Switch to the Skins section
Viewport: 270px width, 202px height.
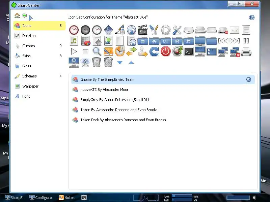coord(39,56)
